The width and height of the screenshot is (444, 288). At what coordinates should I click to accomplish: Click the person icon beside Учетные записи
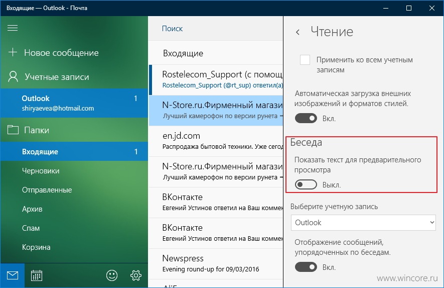(x=13, y=76)
